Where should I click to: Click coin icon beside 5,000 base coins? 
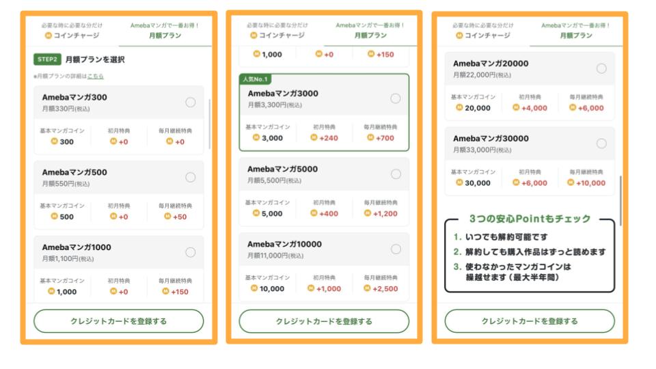(256, 214)
